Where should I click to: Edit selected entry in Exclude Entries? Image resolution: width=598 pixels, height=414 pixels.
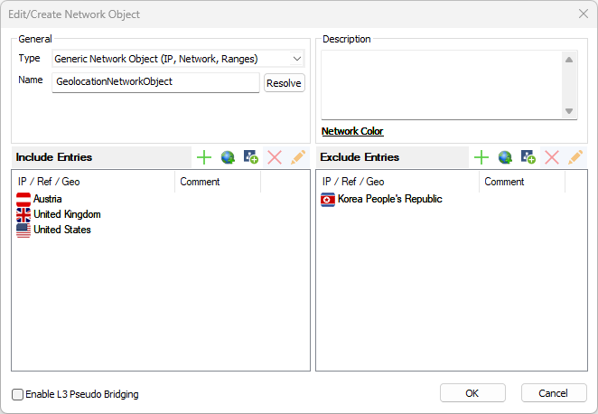pos(575,157)
